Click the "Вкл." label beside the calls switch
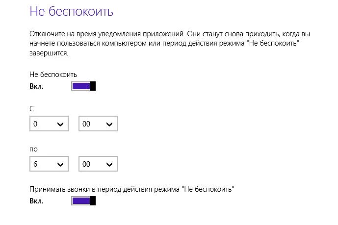The height and width of the screenshot is (225, 338). 36,201
